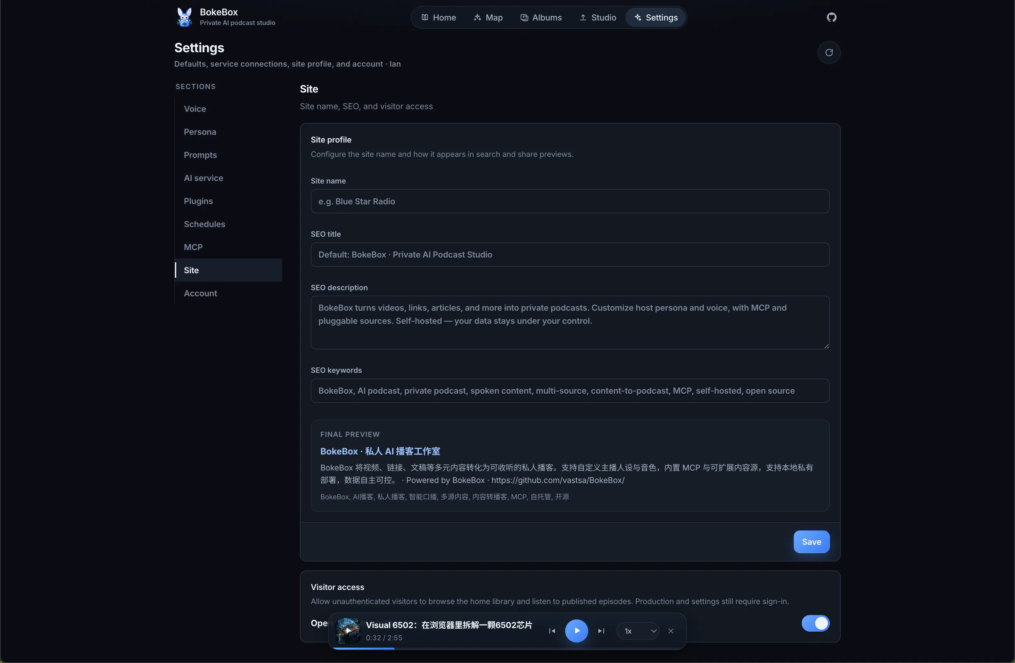
Task: Click into the SEO title field
Action: [x=570, y=255]
